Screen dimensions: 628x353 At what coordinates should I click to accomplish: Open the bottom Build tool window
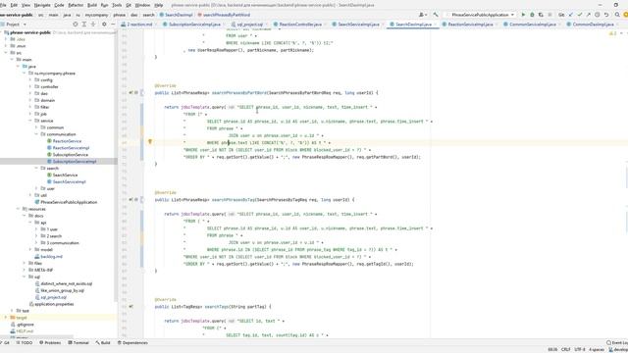click(x=103, y=342)
